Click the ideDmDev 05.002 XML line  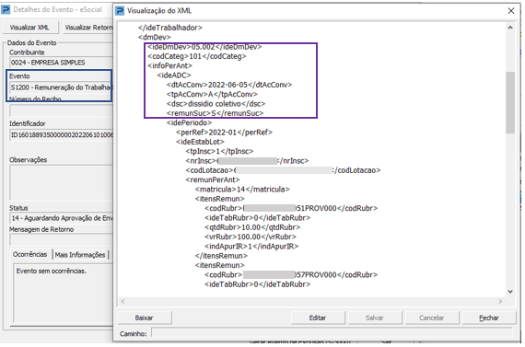point(204,47)
